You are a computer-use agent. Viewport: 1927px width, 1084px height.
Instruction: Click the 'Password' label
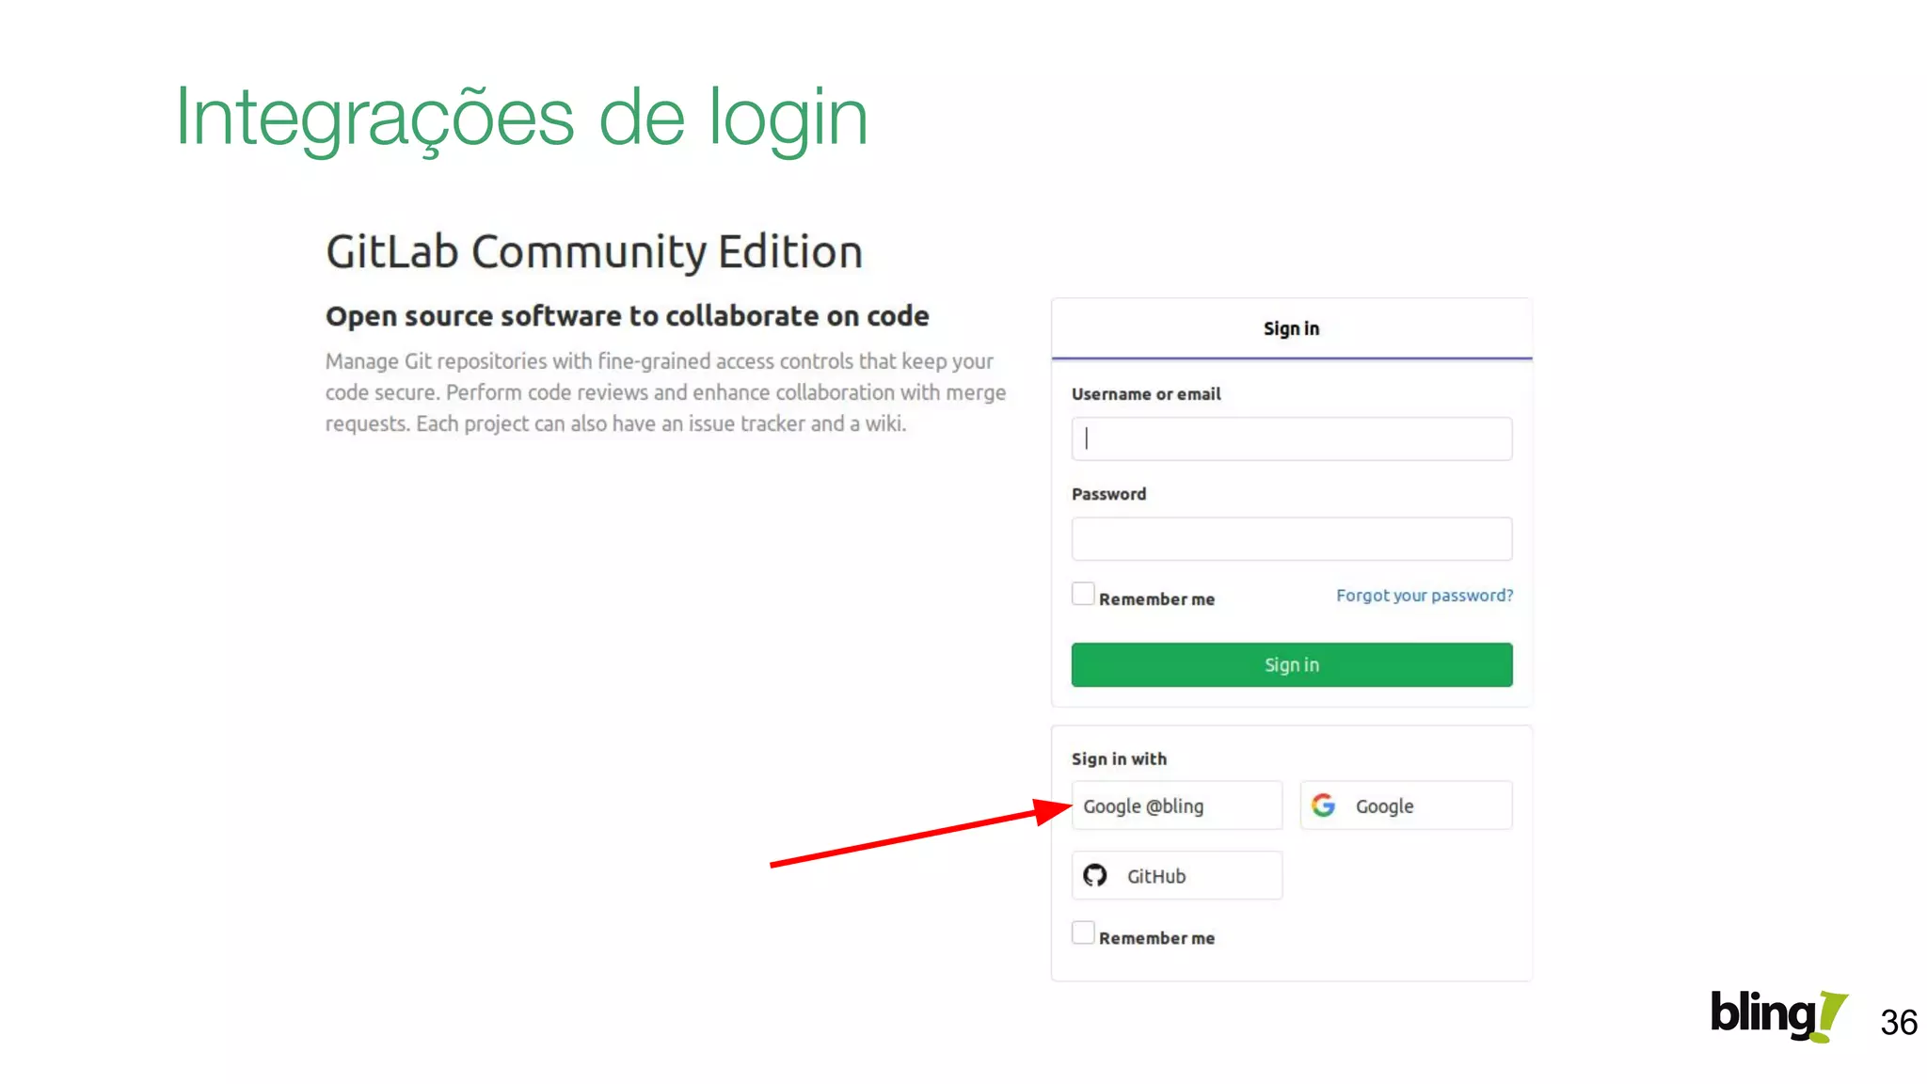point(1108,494)
